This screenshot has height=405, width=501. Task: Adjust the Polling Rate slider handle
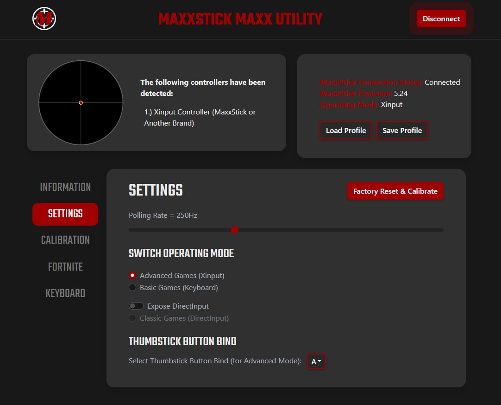pos(235,229)
